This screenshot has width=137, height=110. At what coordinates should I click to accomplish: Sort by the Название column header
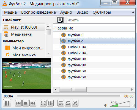pos(94,28)
